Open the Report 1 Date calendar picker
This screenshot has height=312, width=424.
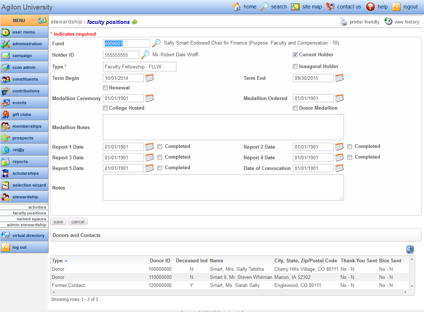point(150,146)
